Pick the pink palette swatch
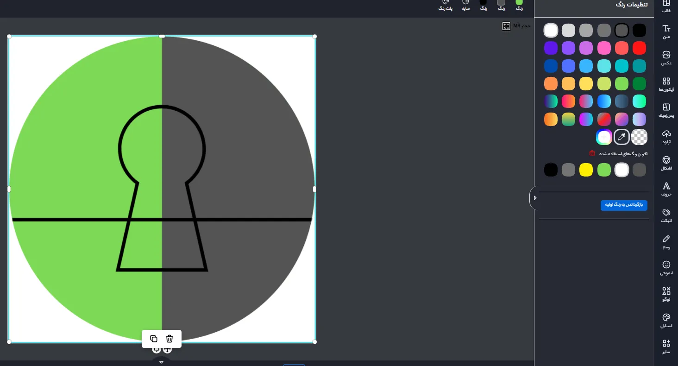Image resolution: width=678 pixels, height=366 pixels. pyautogui.click(x=604, y=48)
